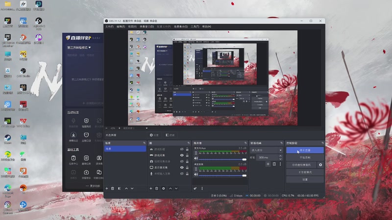The width and height of the screenshot is (392, 220).
Task: Increase transition duration with up stepper
Action: pos(280,156)
